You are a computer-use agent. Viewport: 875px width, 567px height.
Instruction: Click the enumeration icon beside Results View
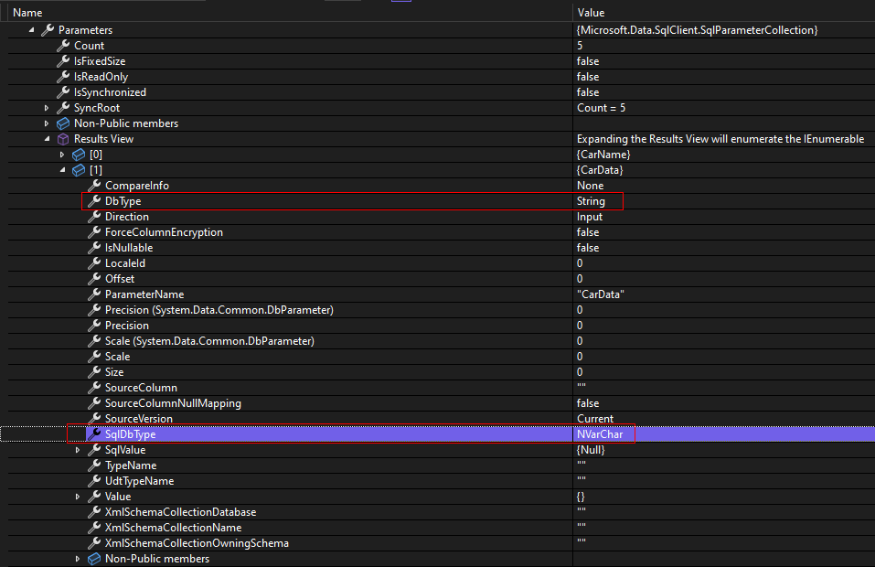[x=62, y=139]
